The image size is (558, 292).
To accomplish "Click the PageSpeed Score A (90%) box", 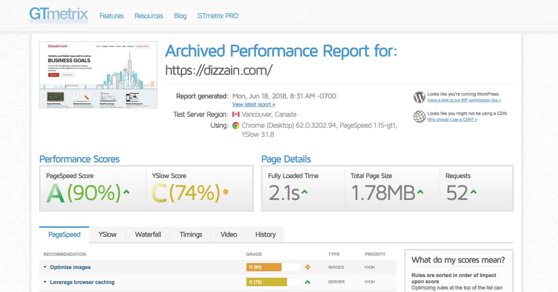I will pos(93,189).
